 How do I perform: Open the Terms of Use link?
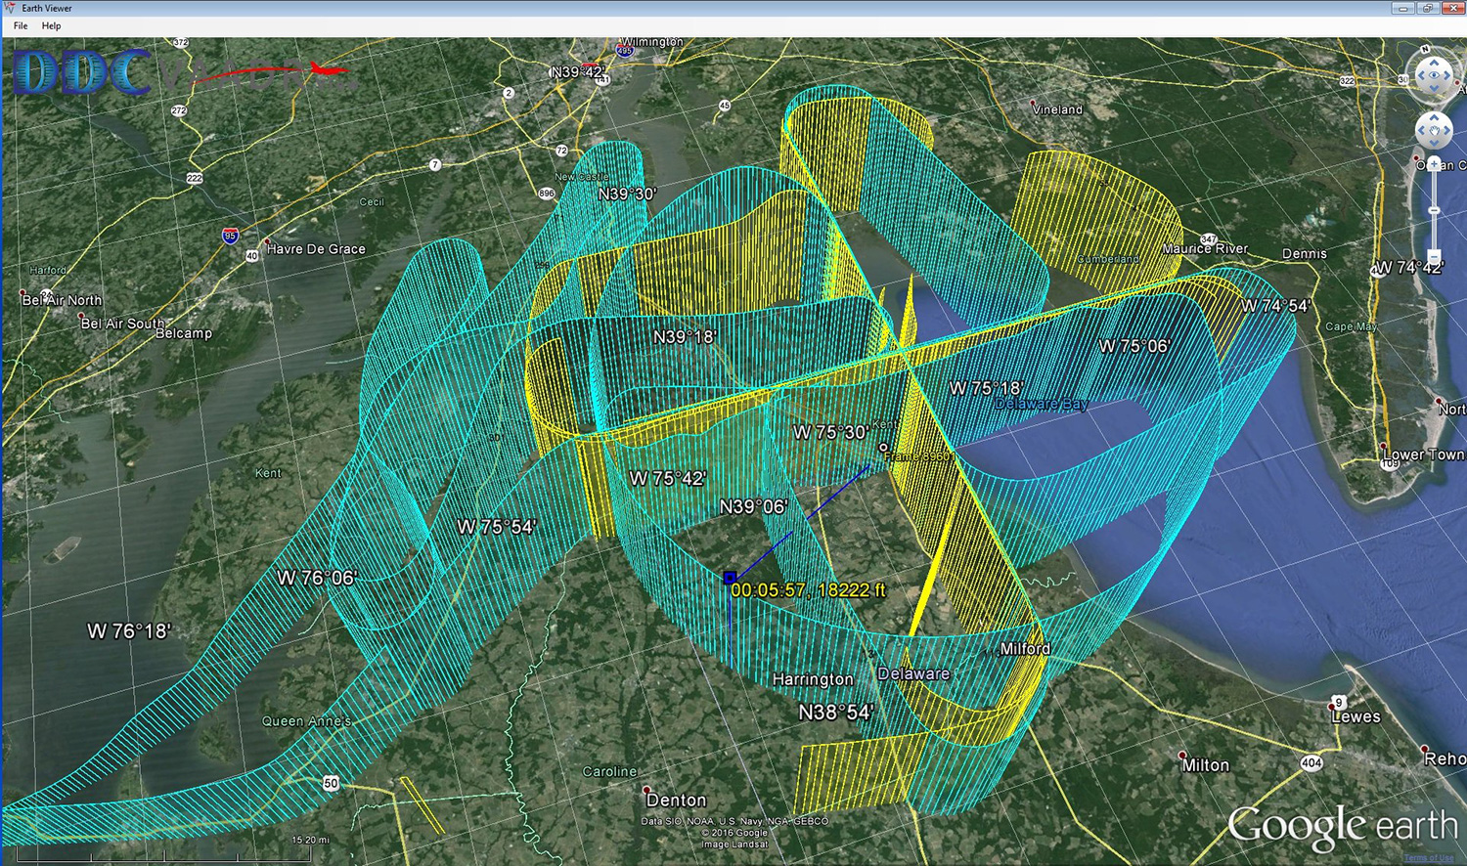[1429, 858]
